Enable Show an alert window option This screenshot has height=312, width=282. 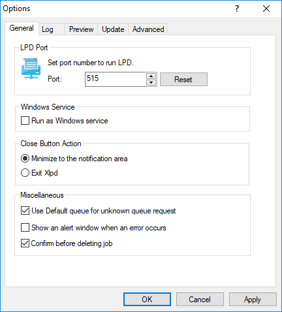[x=25, y=228]
